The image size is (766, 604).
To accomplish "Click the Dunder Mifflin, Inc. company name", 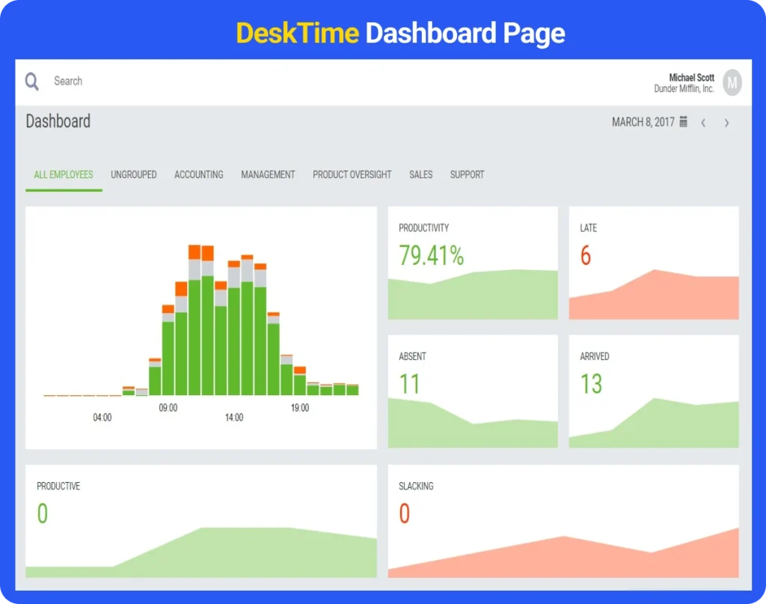I will click(684, 88).
